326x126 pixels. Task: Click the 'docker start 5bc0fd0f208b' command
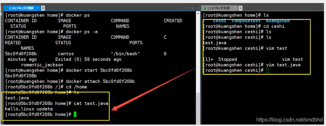click(x=99, y=70)
